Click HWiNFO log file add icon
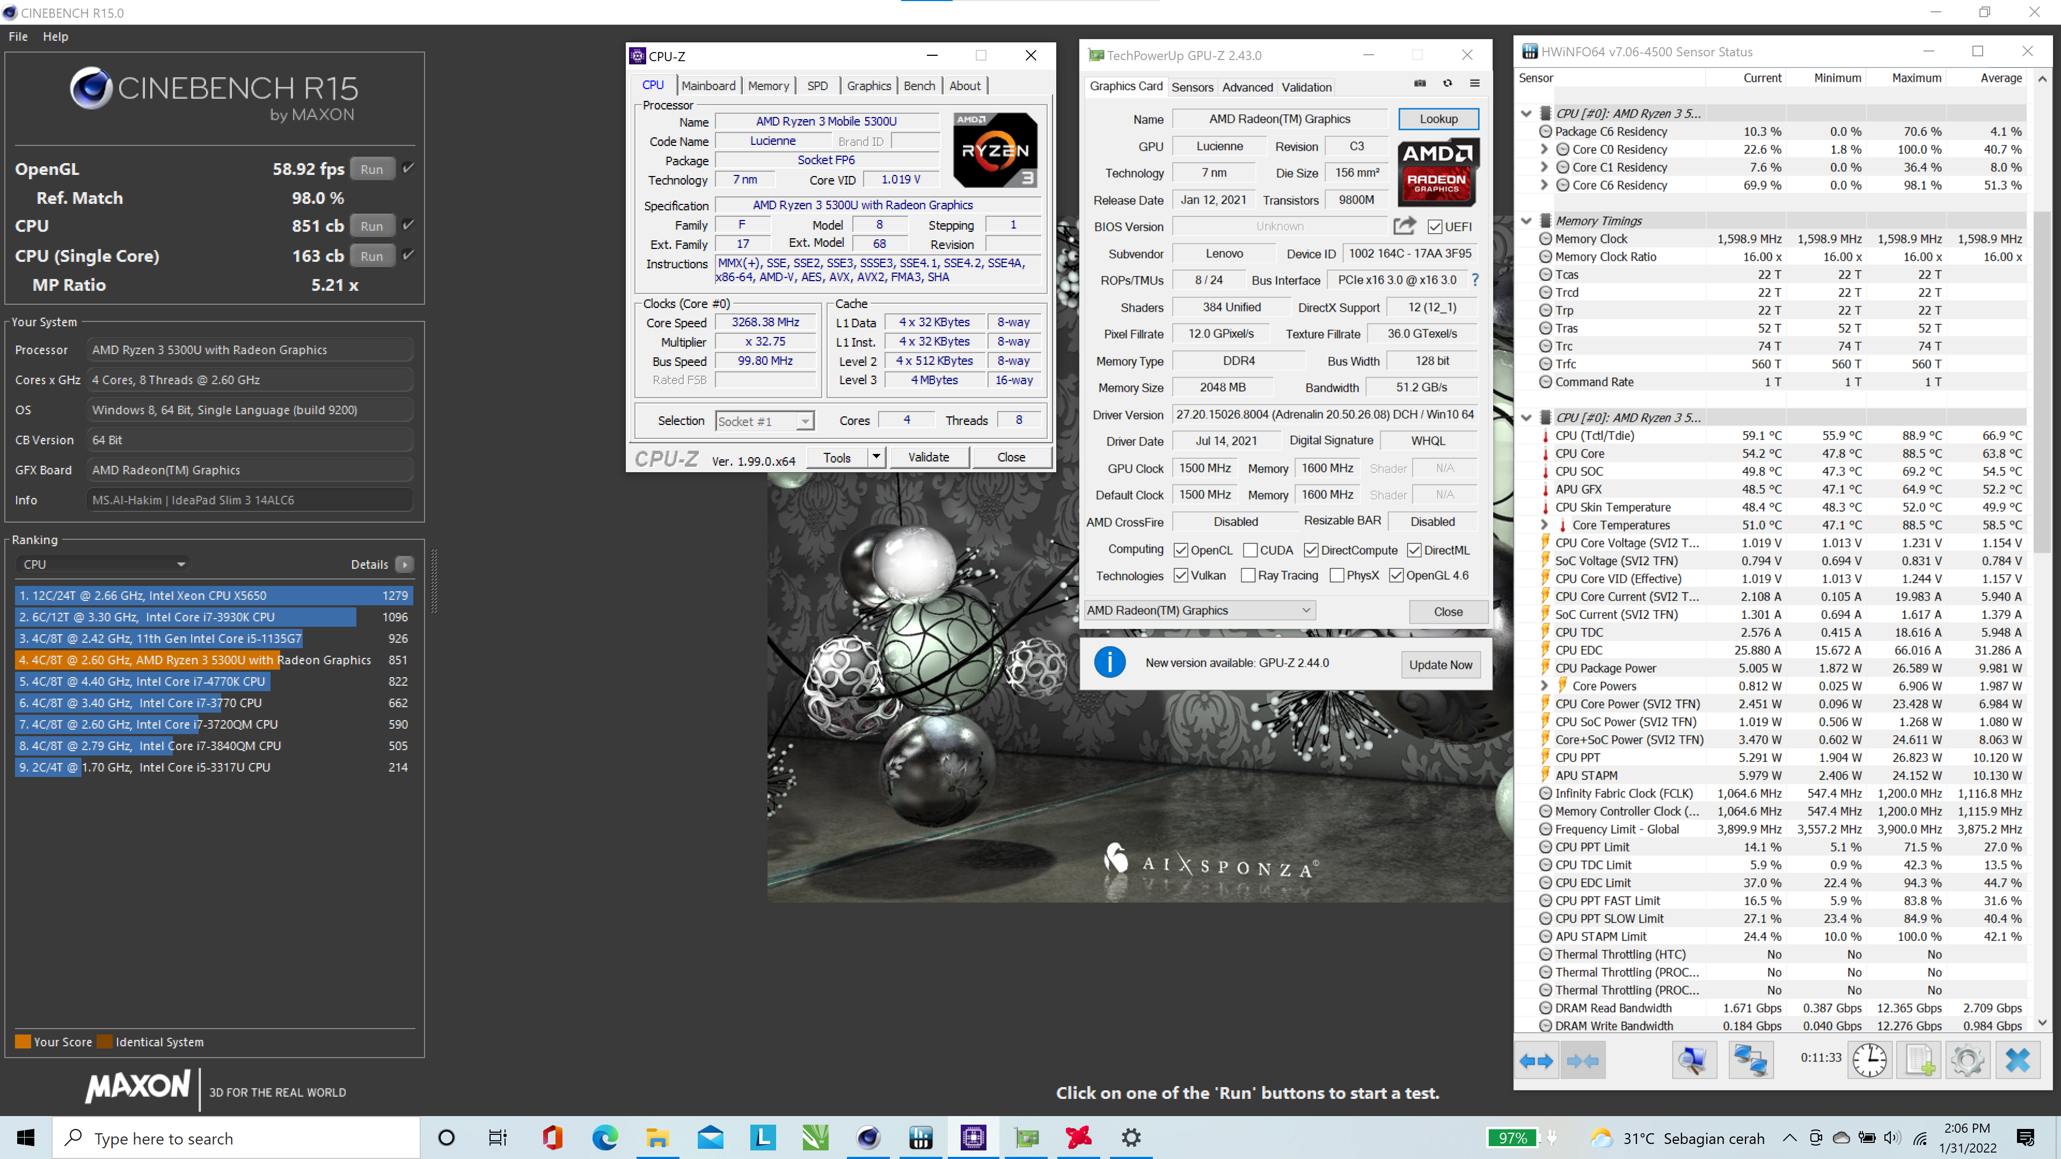Image resolution: width=2061 pixels, height=1159 pixels. pyautogui.click(x=1919, y=1061)
